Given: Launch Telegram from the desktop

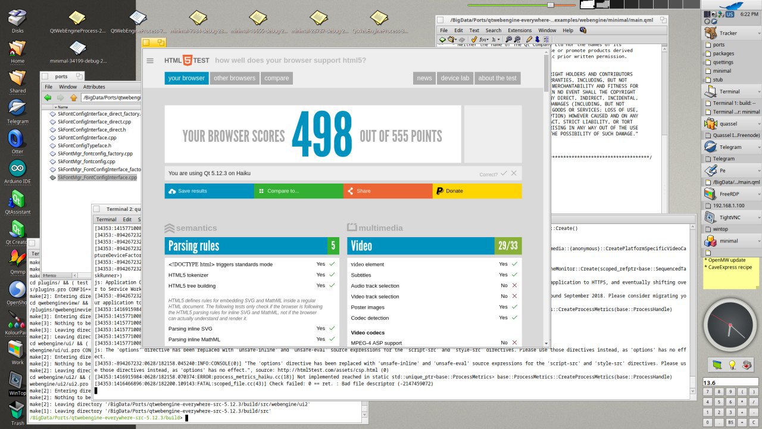Looking at the screenshot, I should (x=18, y=110).
